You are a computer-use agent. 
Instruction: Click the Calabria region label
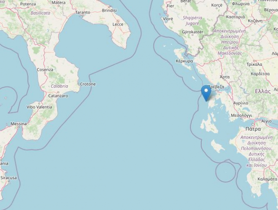[60, 86]
